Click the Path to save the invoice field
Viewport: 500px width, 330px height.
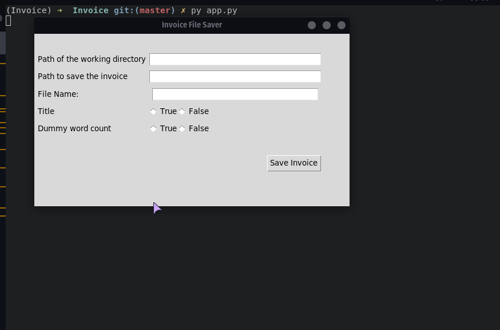coord(235,76)
